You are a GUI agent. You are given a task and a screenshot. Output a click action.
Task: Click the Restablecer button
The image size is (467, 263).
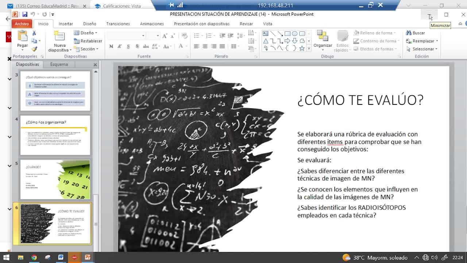89,41
